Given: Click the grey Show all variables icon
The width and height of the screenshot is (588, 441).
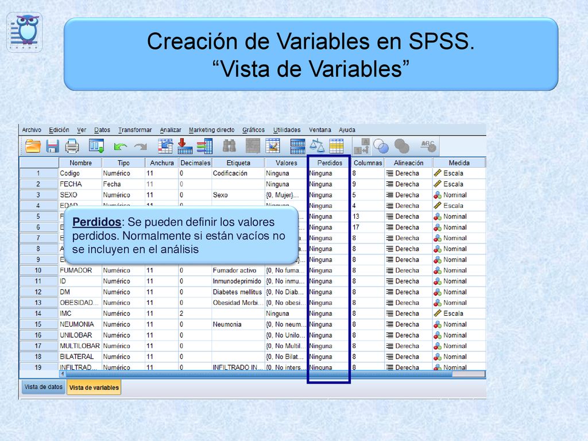Looking at the screenshot, I should click(x=401, y=146).
